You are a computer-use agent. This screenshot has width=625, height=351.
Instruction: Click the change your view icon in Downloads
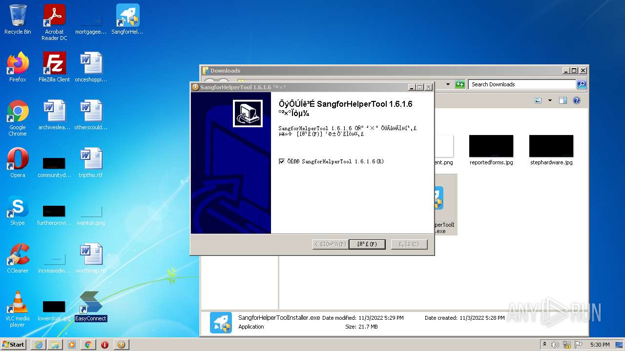[x=538, y=100]
